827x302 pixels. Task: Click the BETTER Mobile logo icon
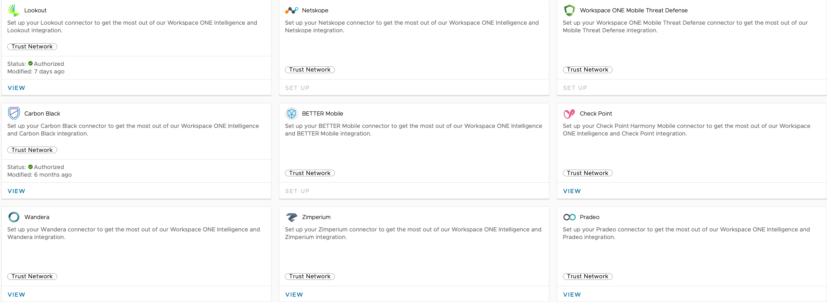coord(292,113)
